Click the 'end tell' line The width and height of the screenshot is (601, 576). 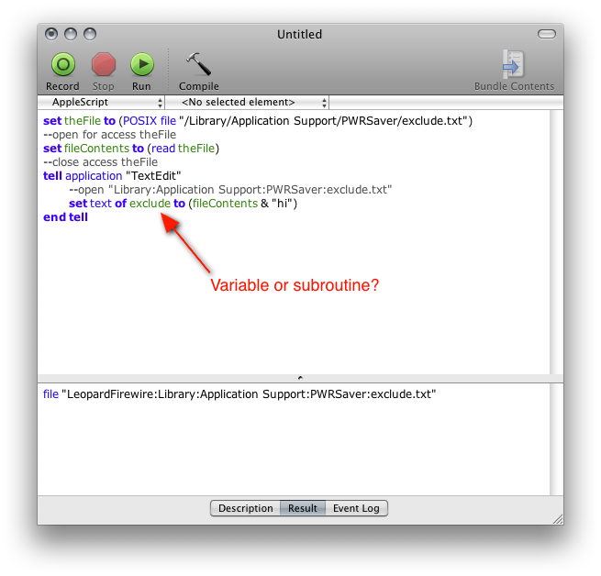(65, 216)
